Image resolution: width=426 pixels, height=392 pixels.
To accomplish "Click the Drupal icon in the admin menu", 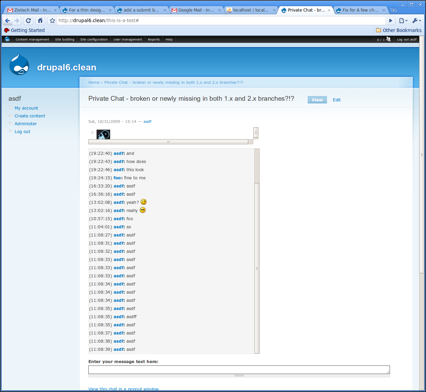I will pos(7,39).
